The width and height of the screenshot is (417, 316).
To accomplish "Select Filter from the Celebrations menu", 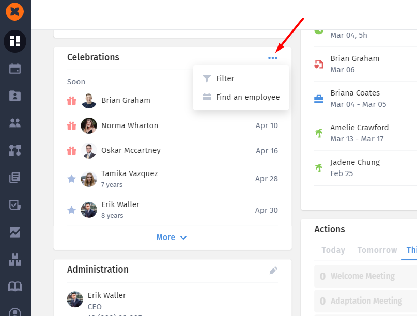I will 241,78.
